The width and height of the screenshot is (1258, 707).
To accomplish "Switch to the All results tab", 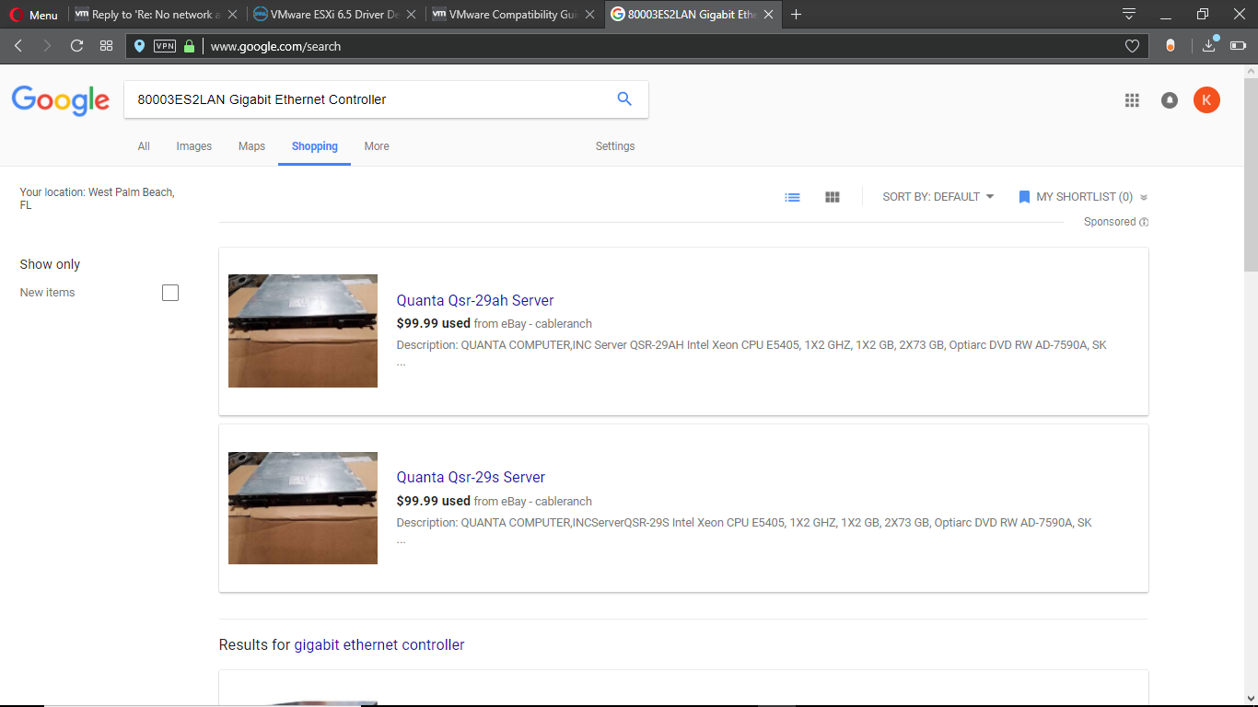I will [144, 146].
